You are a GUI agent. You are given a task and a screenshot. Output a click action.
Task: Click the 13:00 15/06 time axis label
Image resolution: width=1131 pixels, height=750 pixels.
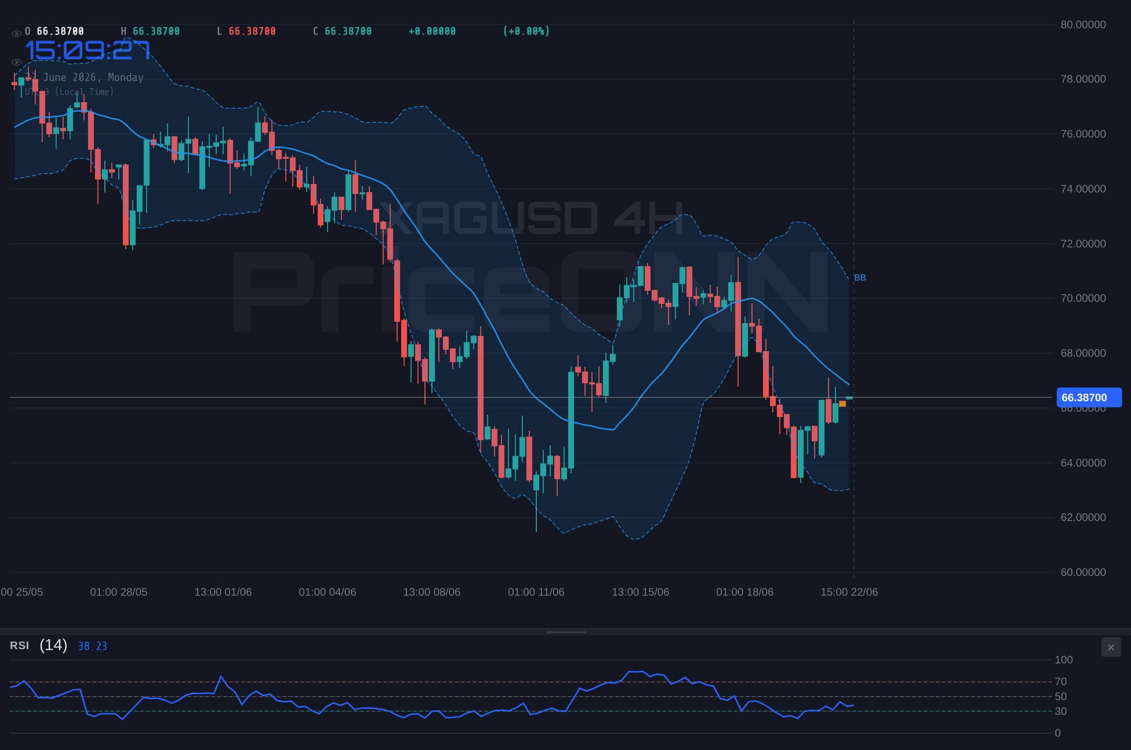pos(641,592)
